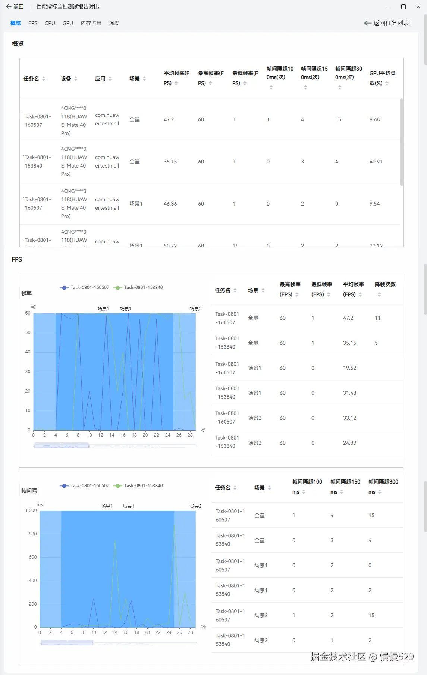Select GPU load value 40.91
The width and height of the screenshot is (427, 675).
point(376,162)
